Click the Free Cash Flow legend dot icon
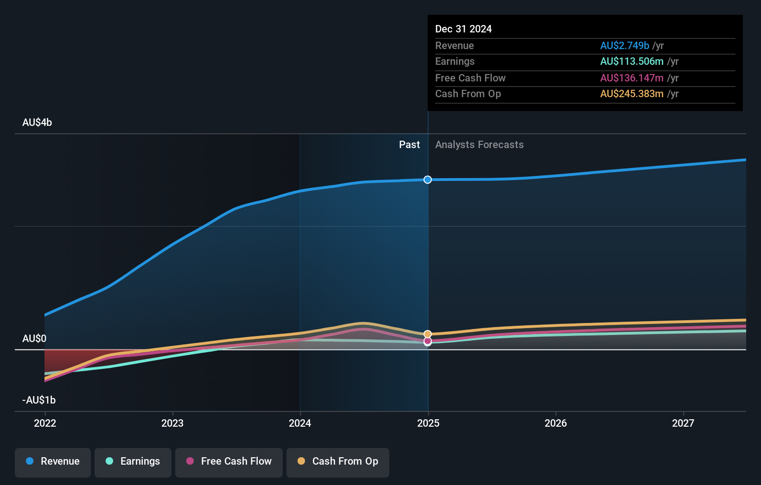Image resolution: width=761 pixels, height=485 pixels. pyautogui.click(x=190, y=461)
